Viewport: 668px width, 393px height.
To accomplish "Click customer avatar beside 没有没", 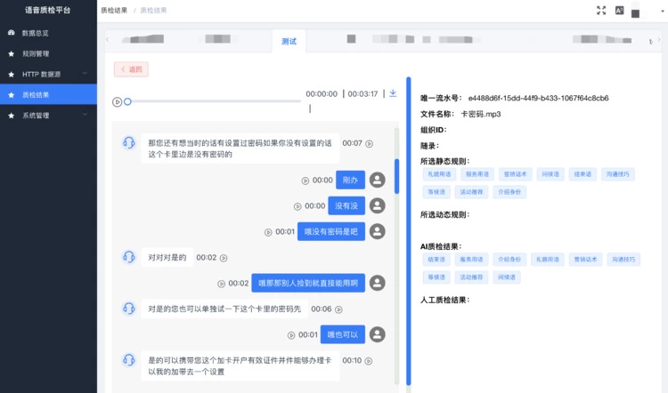I will point(378,205).
